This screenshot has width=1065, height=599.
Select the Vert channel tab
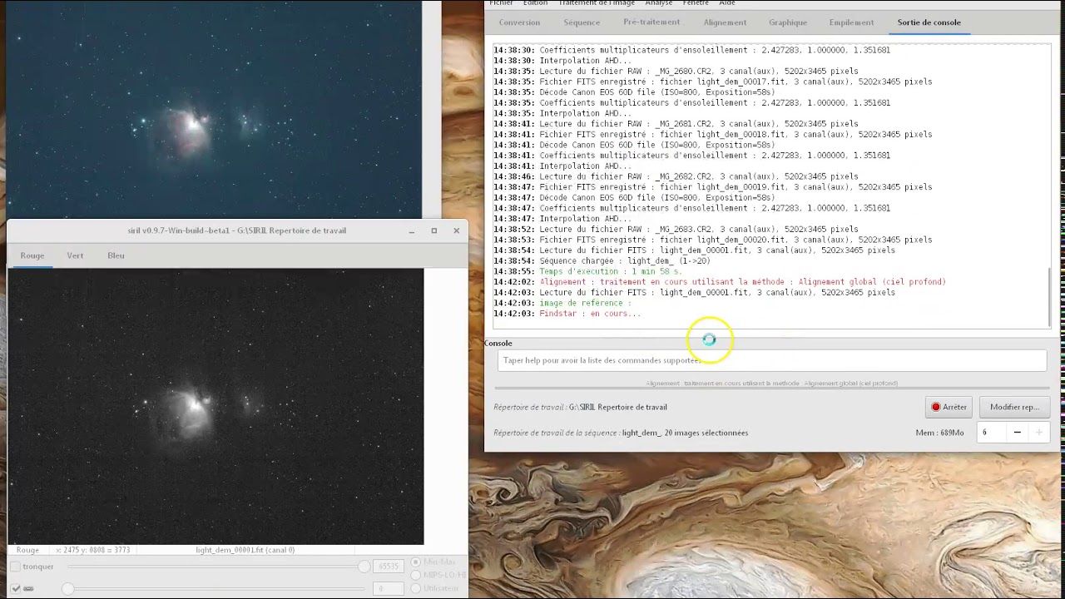coord(75,255)
